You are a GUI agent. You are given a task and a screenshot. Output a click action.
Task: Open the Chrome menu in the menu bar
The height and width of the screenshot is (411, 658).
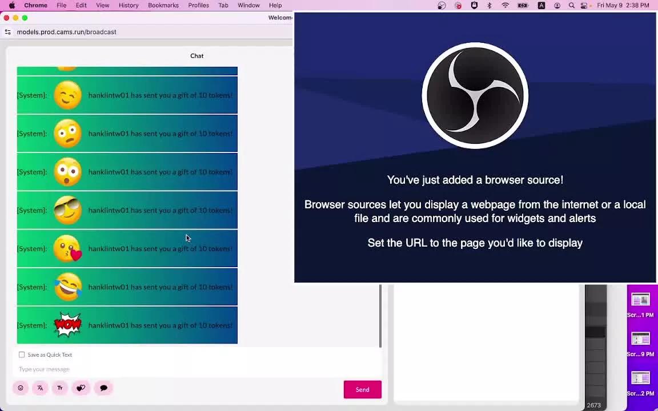35,6
